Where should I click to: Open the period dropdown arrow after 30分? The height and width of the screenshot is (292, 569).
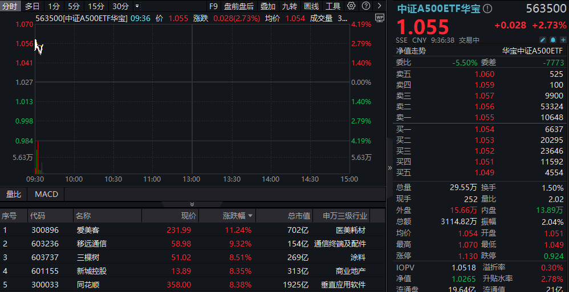click(x=137, y=6)
